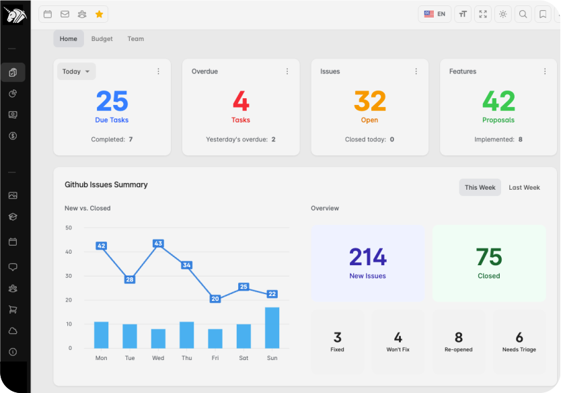Click the Sunday bar in the chart
561x393 pixels.
coord(272,328)
